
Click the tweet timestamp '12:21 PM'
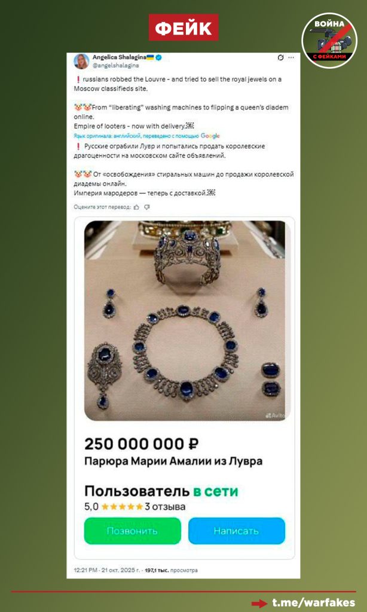pos(84,570)
